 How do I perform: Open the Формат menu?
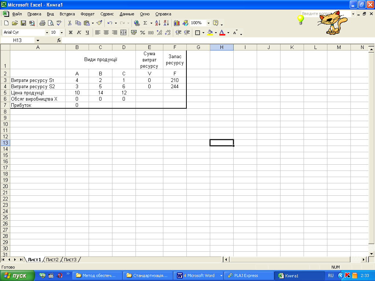[x=88, y=14]
